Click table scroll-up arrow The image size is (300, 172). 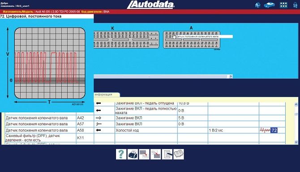(296, 105)
